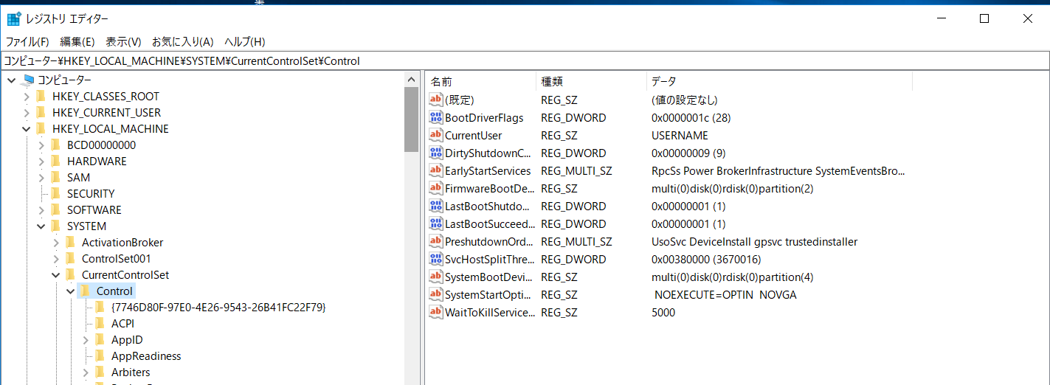
Task: Click the Registry Editor app icon in title bar
Action: pos(14,19)
